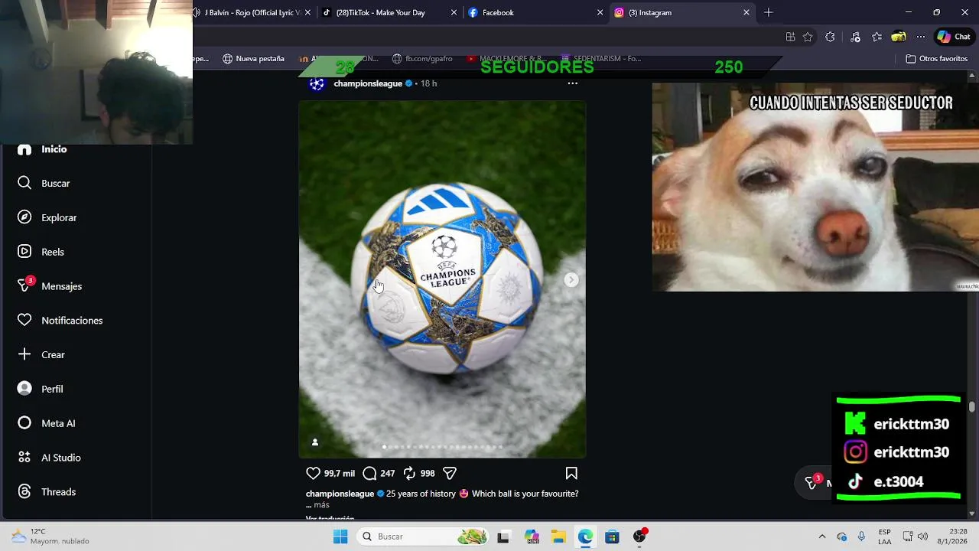The width and height of the screenshot is (979, 551).
Task: Share the championsleague post
Action: tap(450, 473)
